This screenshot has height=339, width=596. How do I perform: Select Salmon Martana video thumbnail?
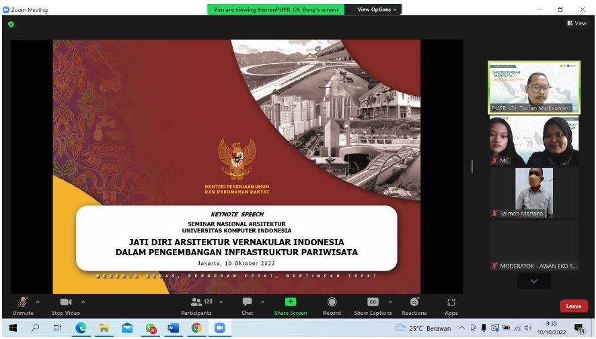[534, 193]
